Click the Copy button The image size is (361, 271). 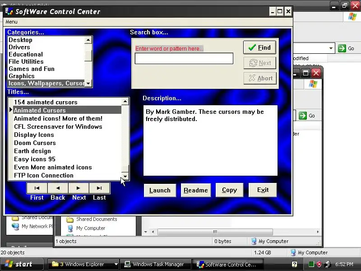click(229, 190)
